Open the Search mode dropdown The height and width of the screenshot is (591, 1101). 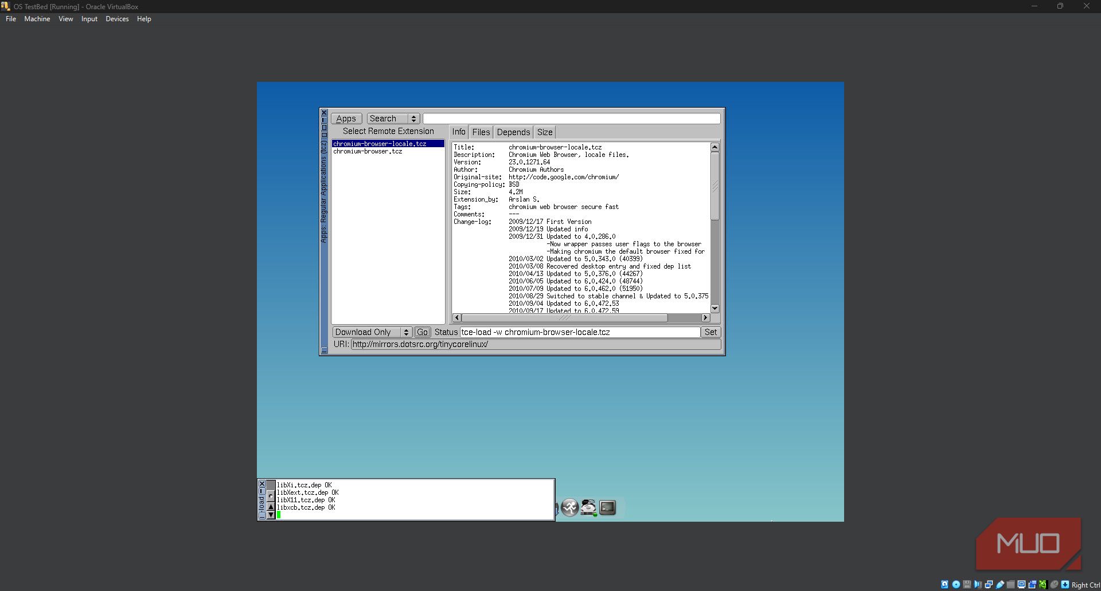(x=393, y=119)
